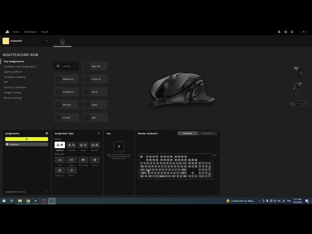
Task: Open the Dashboard tab
Action: [30, 32]
